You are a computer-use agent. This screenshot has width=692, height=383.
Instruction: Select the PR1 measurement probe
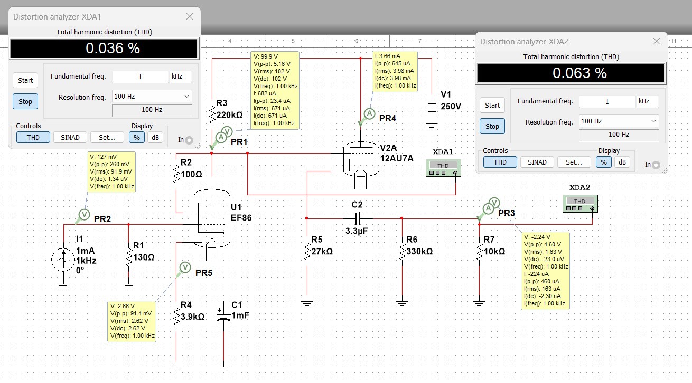[x=223, y=134]
